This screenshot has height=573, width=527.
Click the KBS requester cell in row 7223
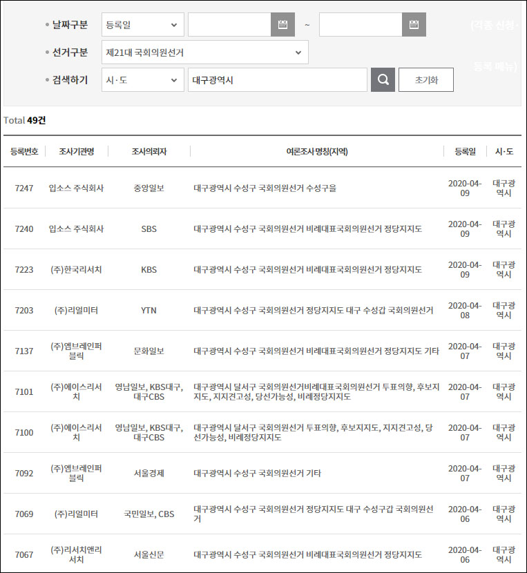coord(149,269)
